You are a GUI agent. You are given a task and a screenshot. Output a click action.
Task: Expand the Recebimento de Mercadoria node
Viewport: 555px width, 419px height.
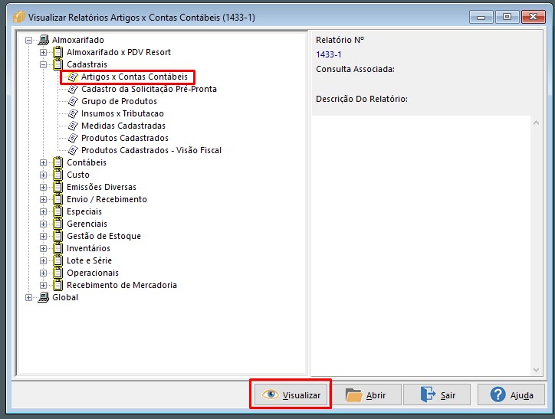click(43, 286)
